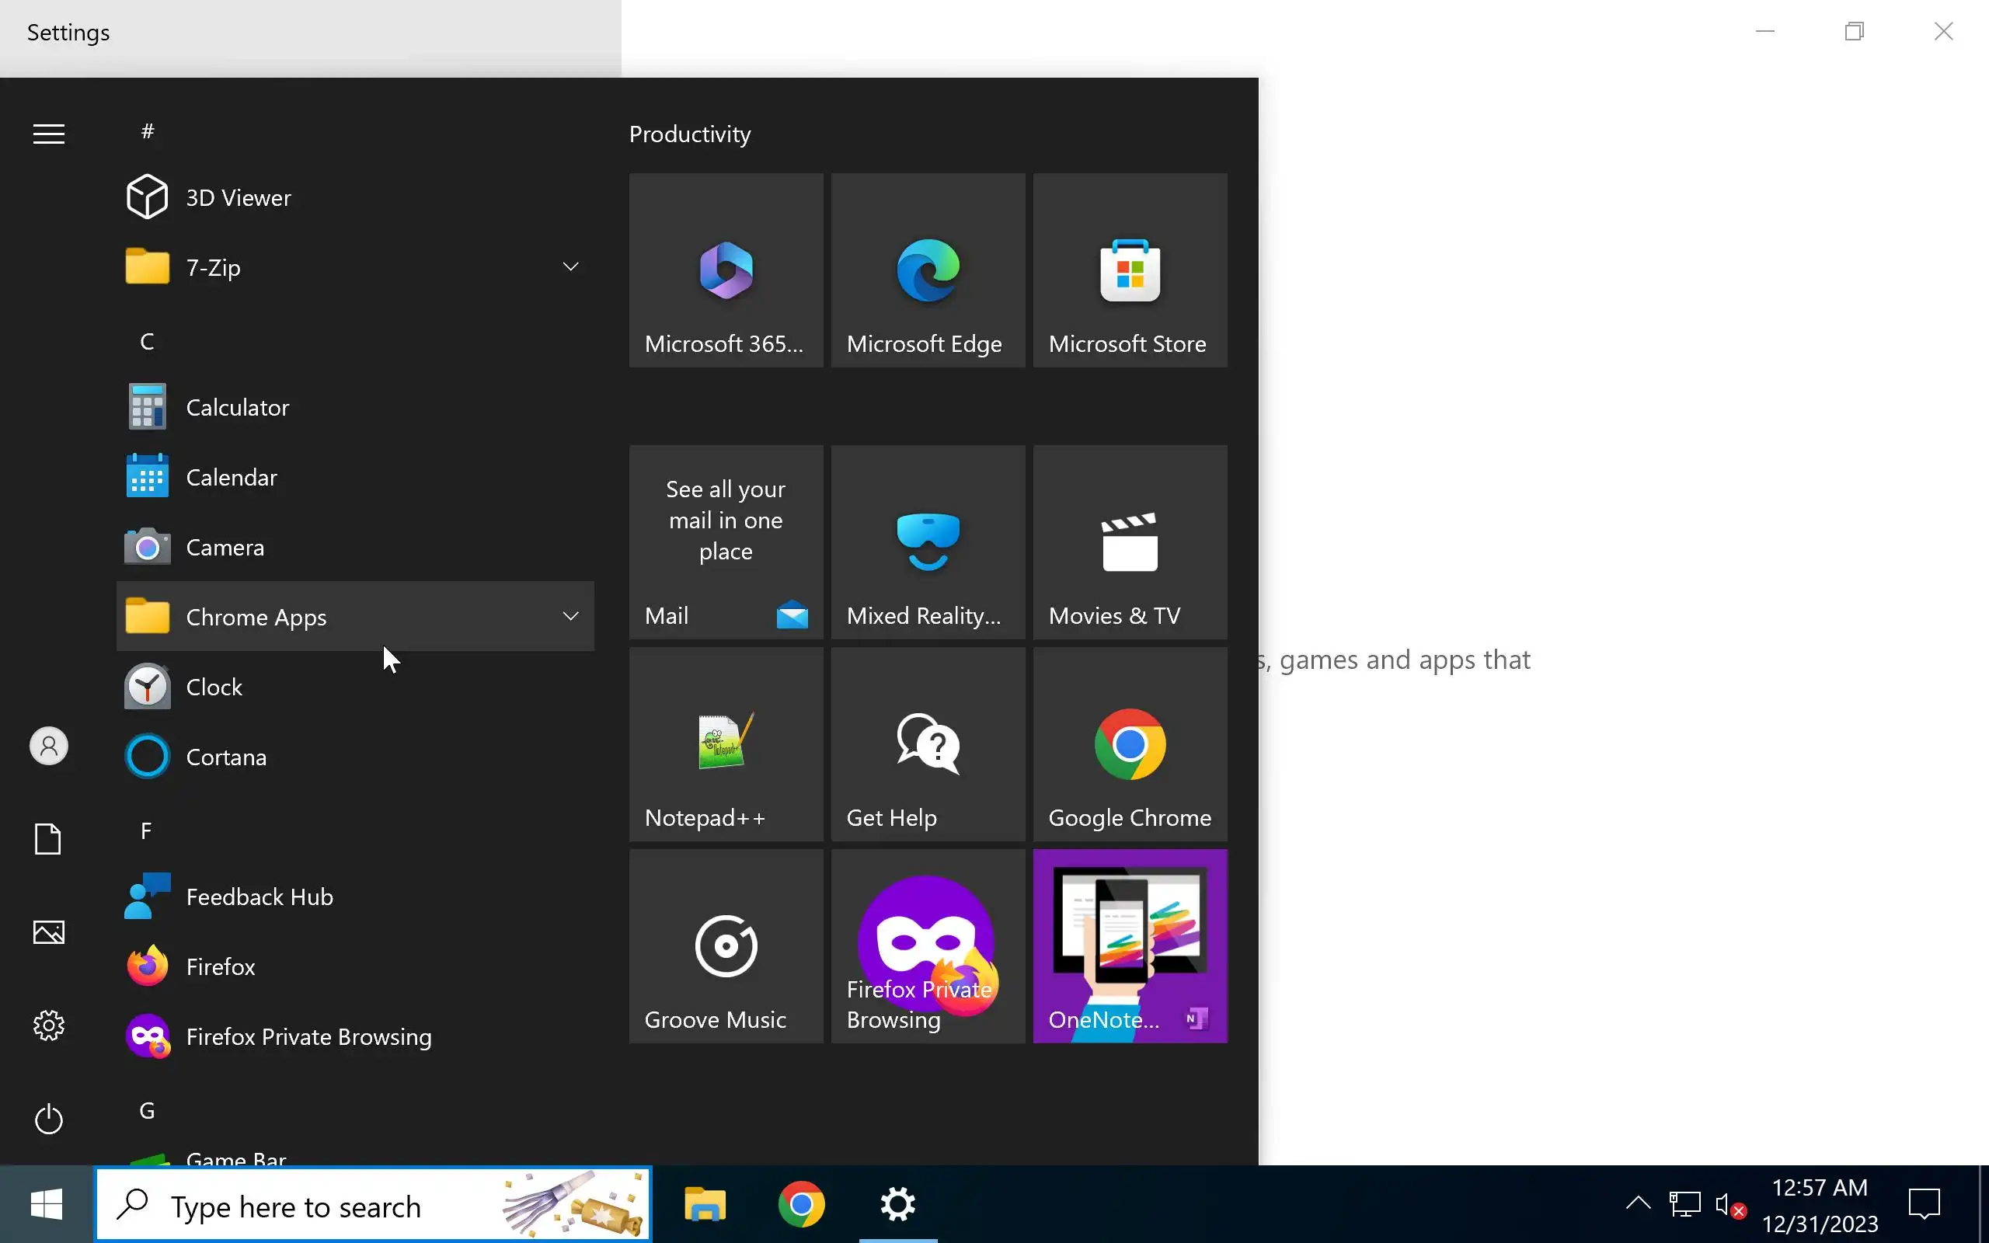The width and height of the screenshot is (1989, 1243).
Task: Launch the Microsoft Store tile
Action: (1129, 270)
